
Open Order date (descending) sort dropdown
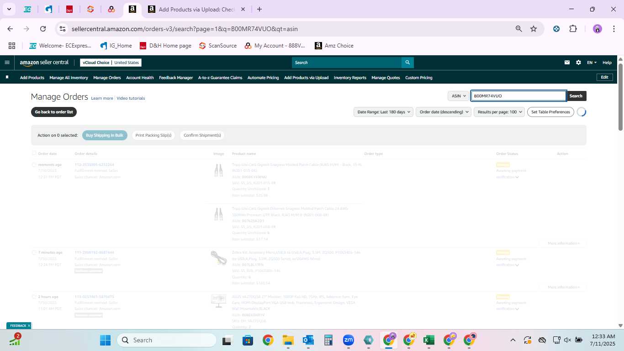click(x=443, y=112)
